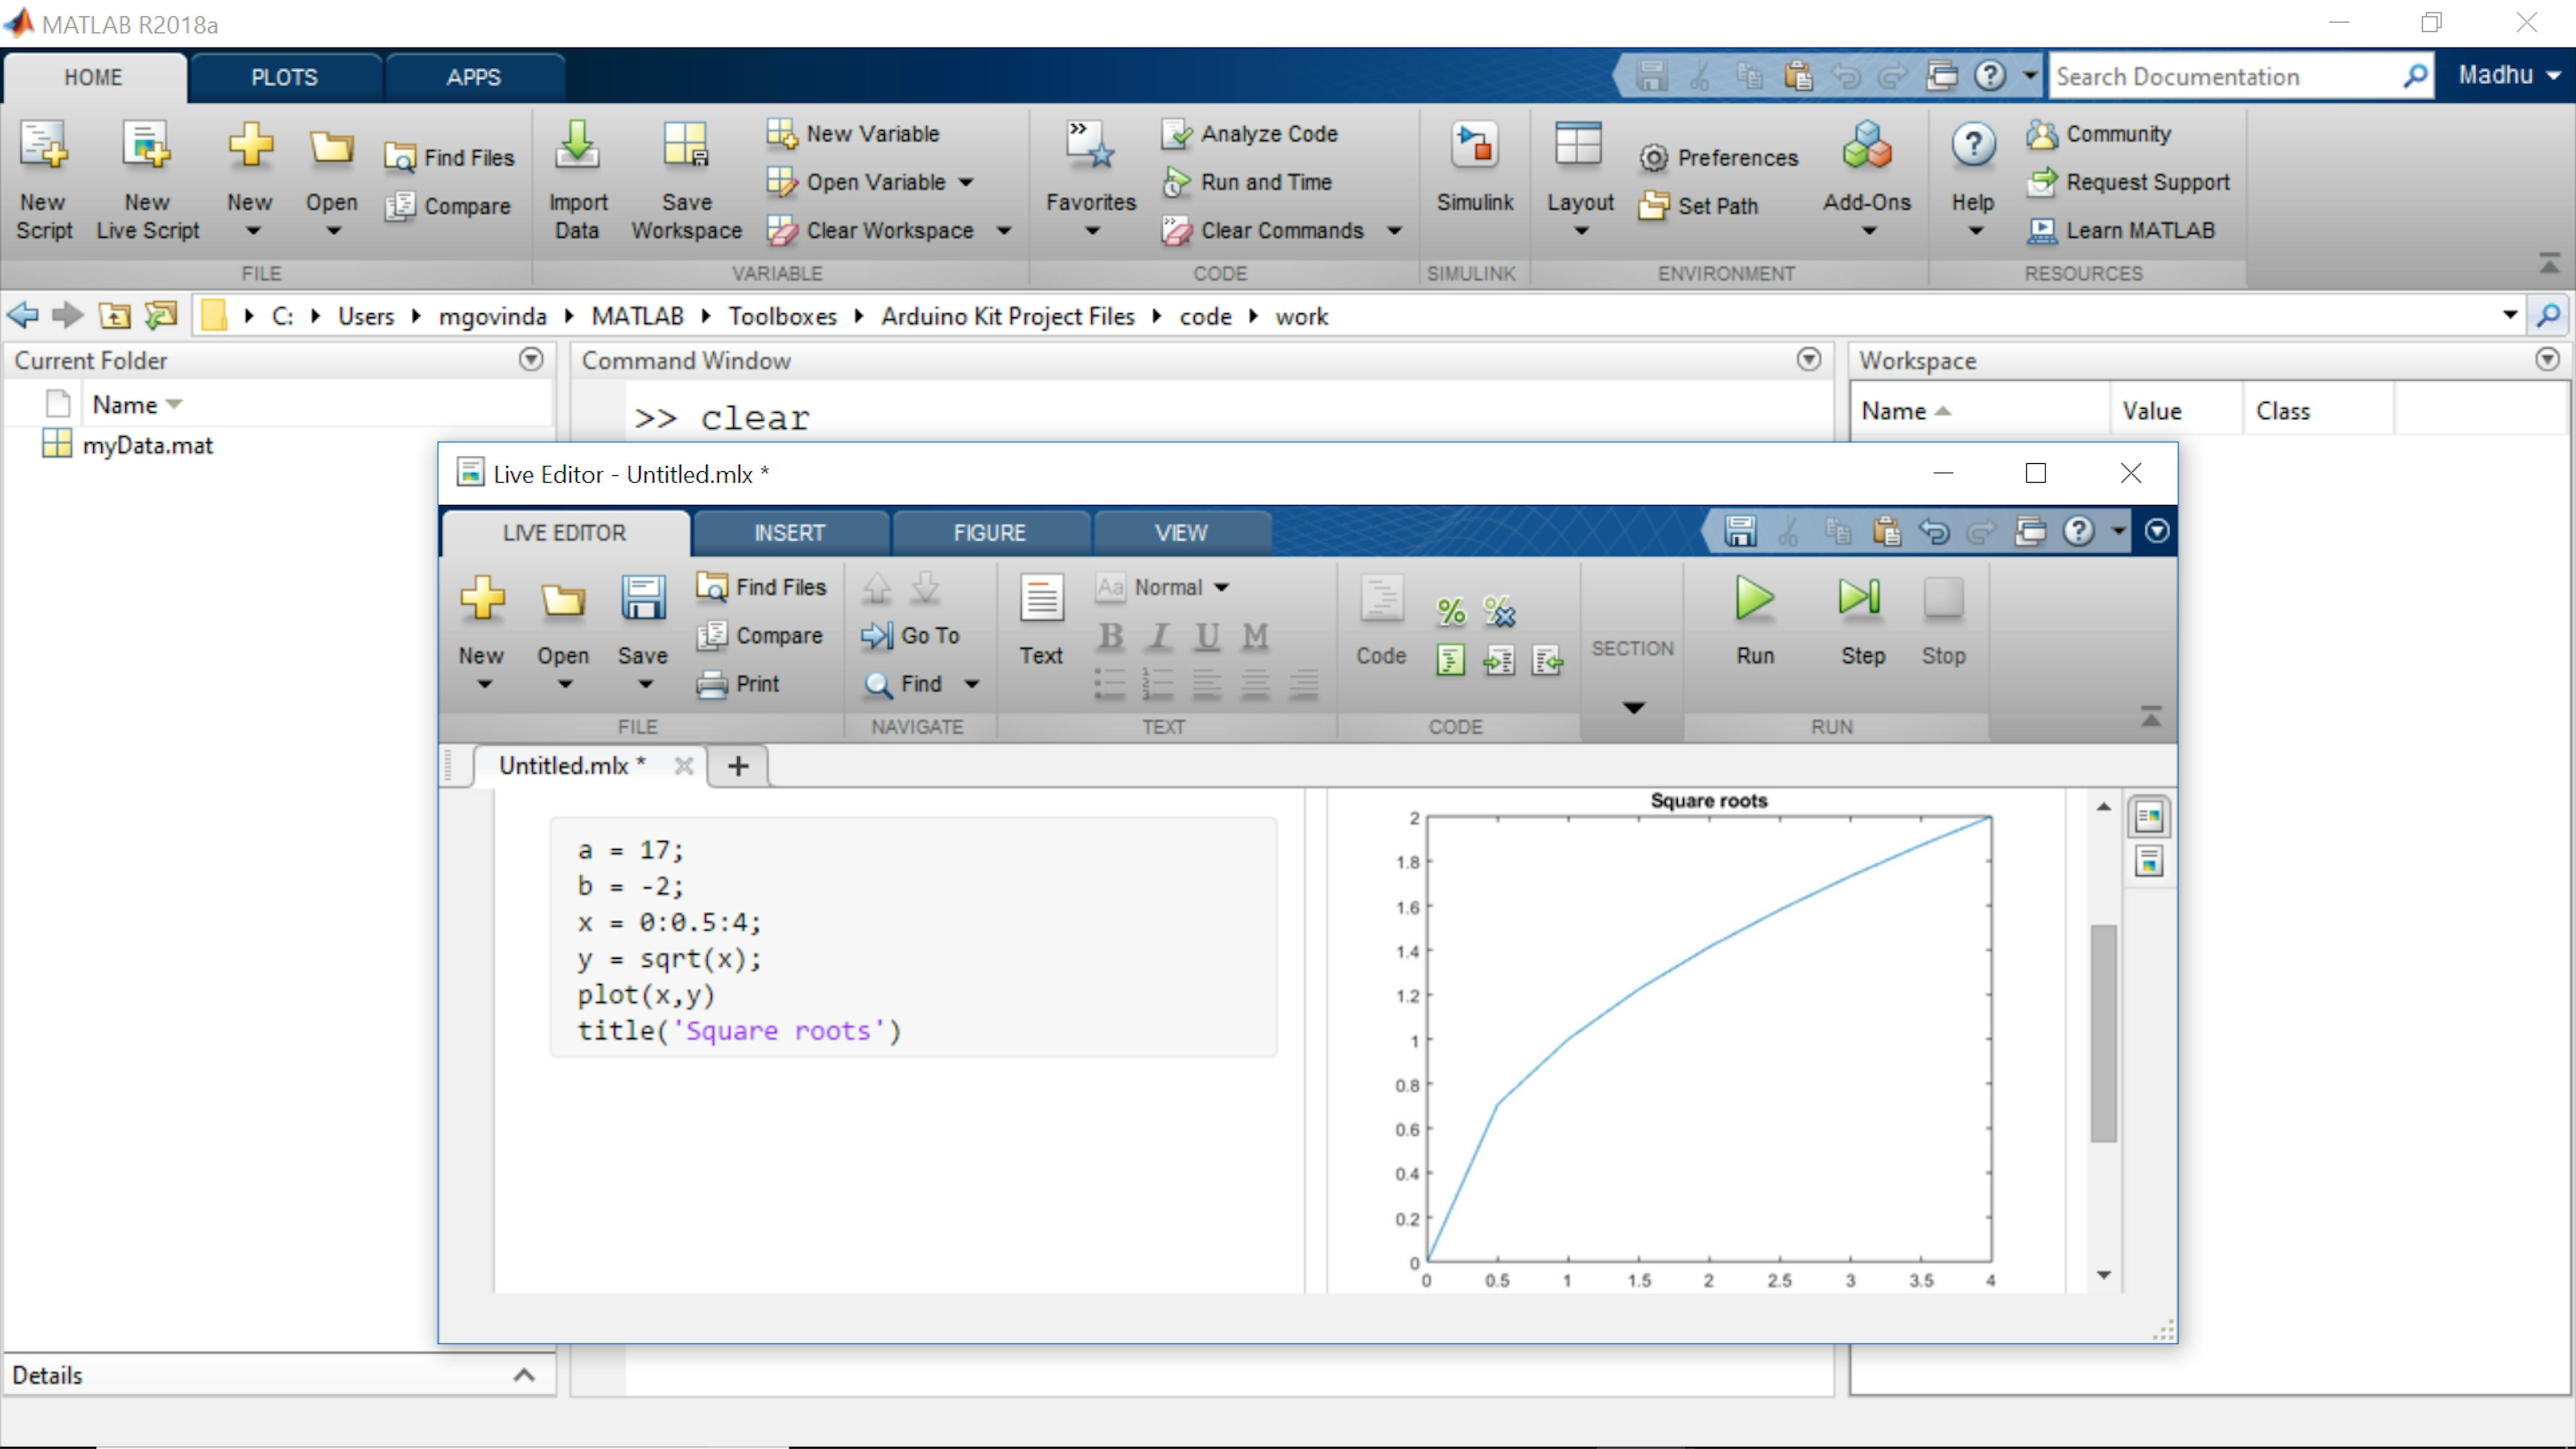
Task: Toggle bulleted list in Live Editor
Action: coord(1110,684)
